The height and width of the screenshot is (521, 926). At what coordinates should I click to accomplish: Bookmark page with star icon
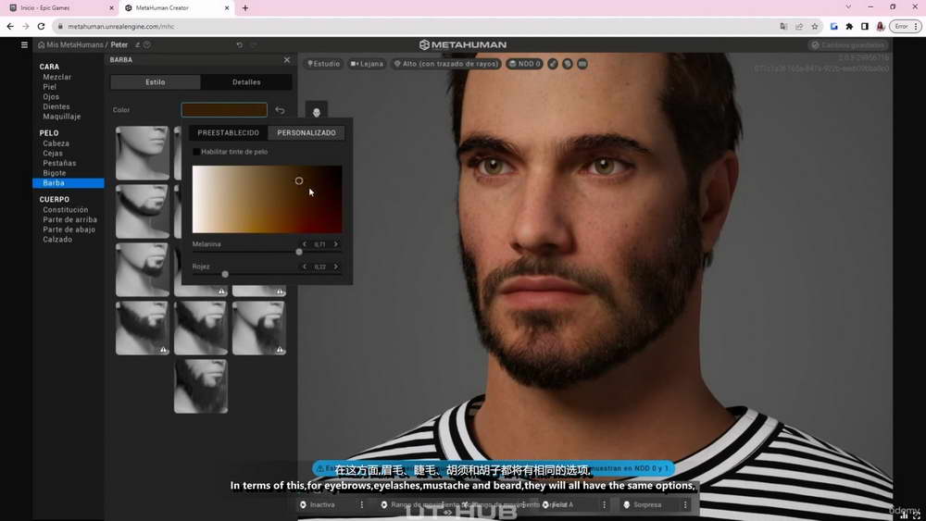[814, 27]
